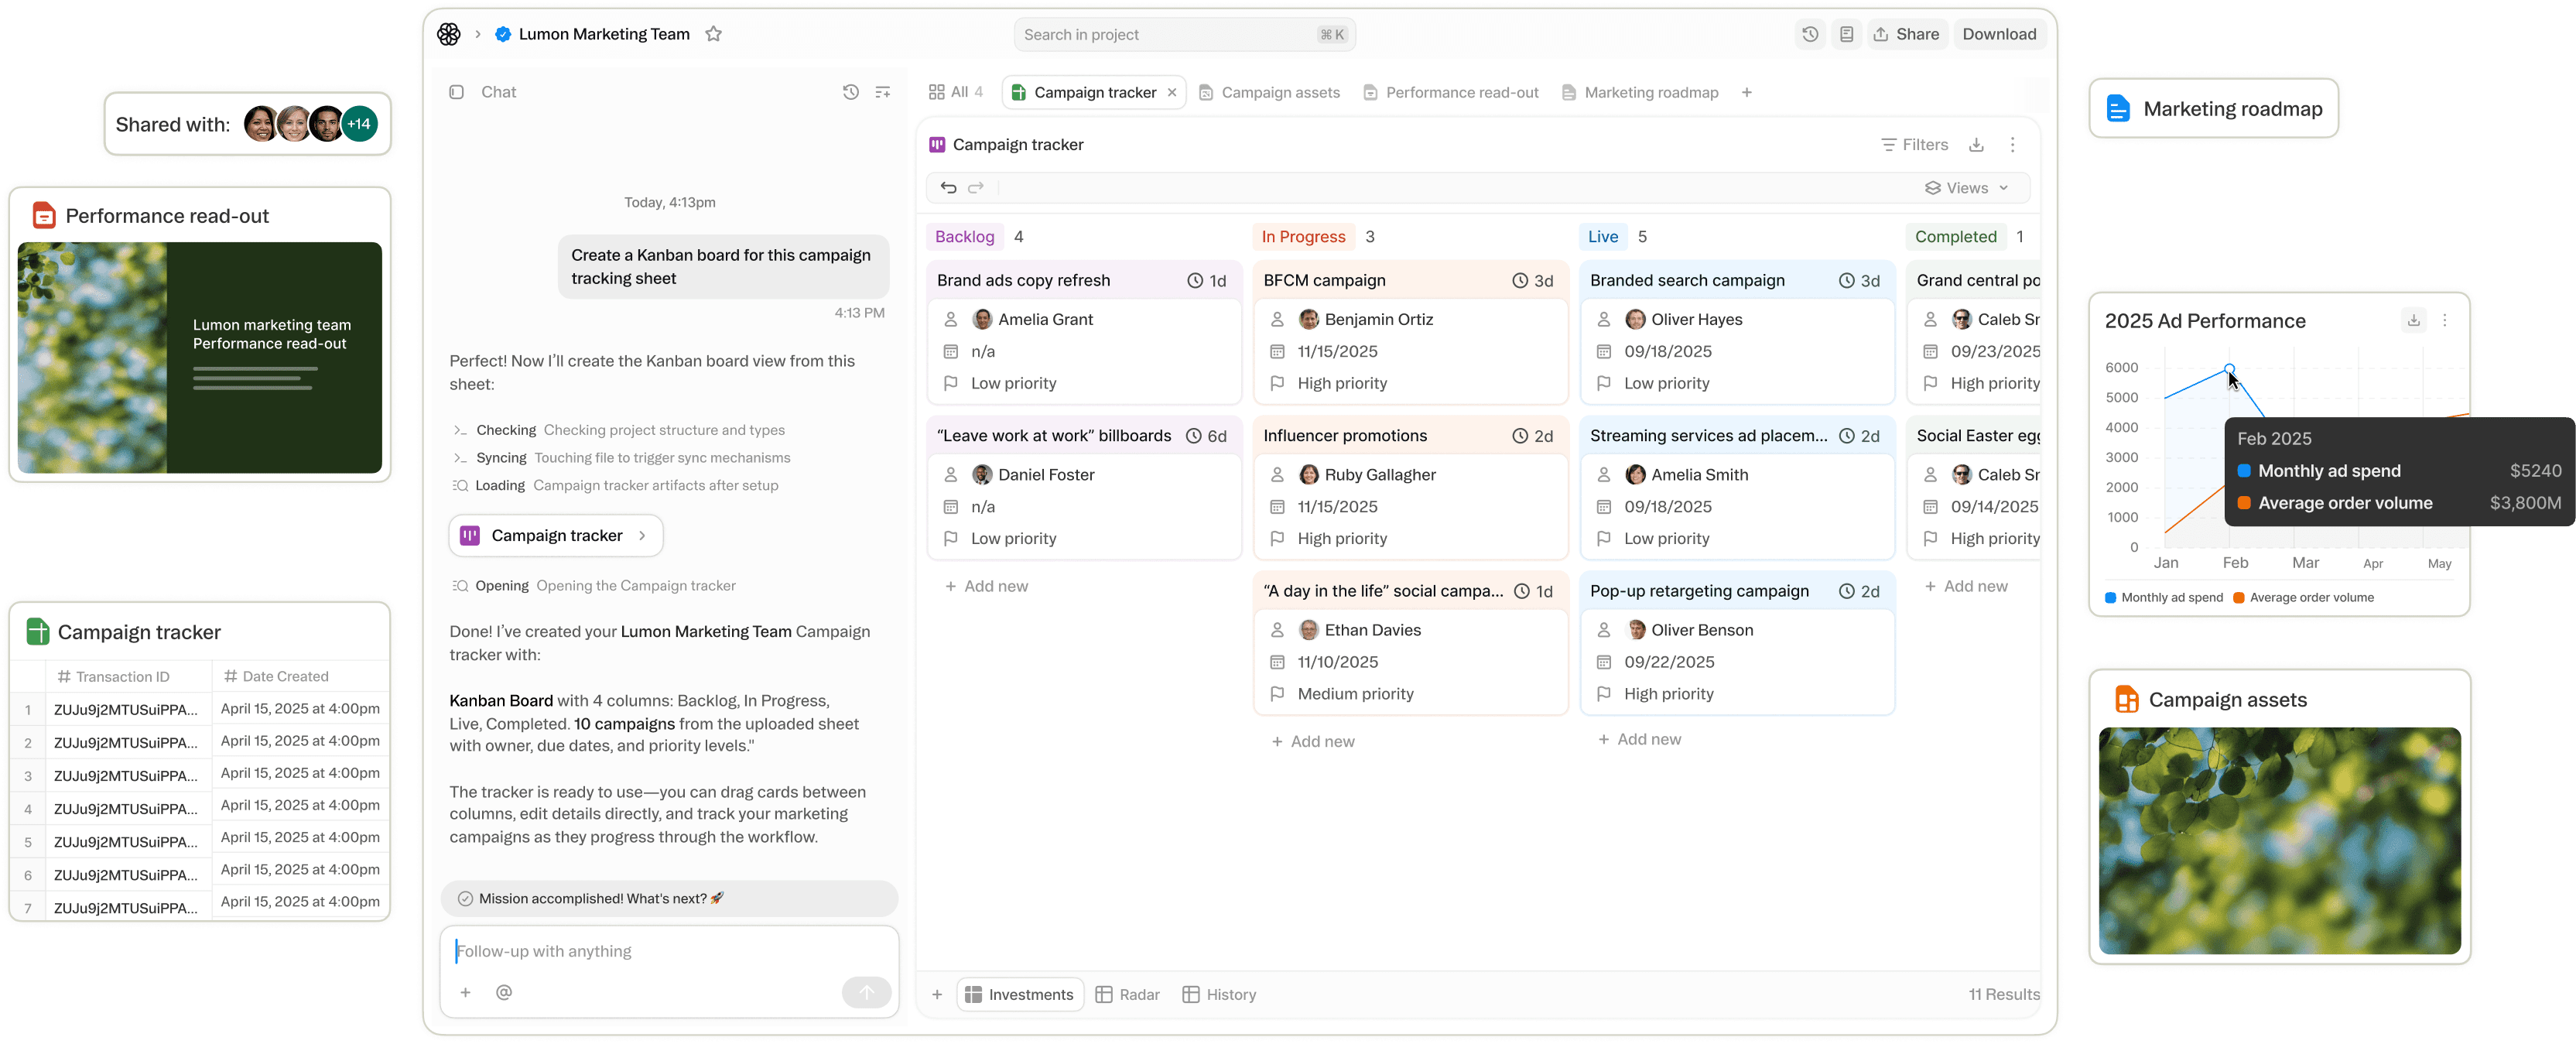Viewport: 2576px width, 1044px height.
Task: Click the @ mention icon in chat input
Action: [x=504, y=992]
